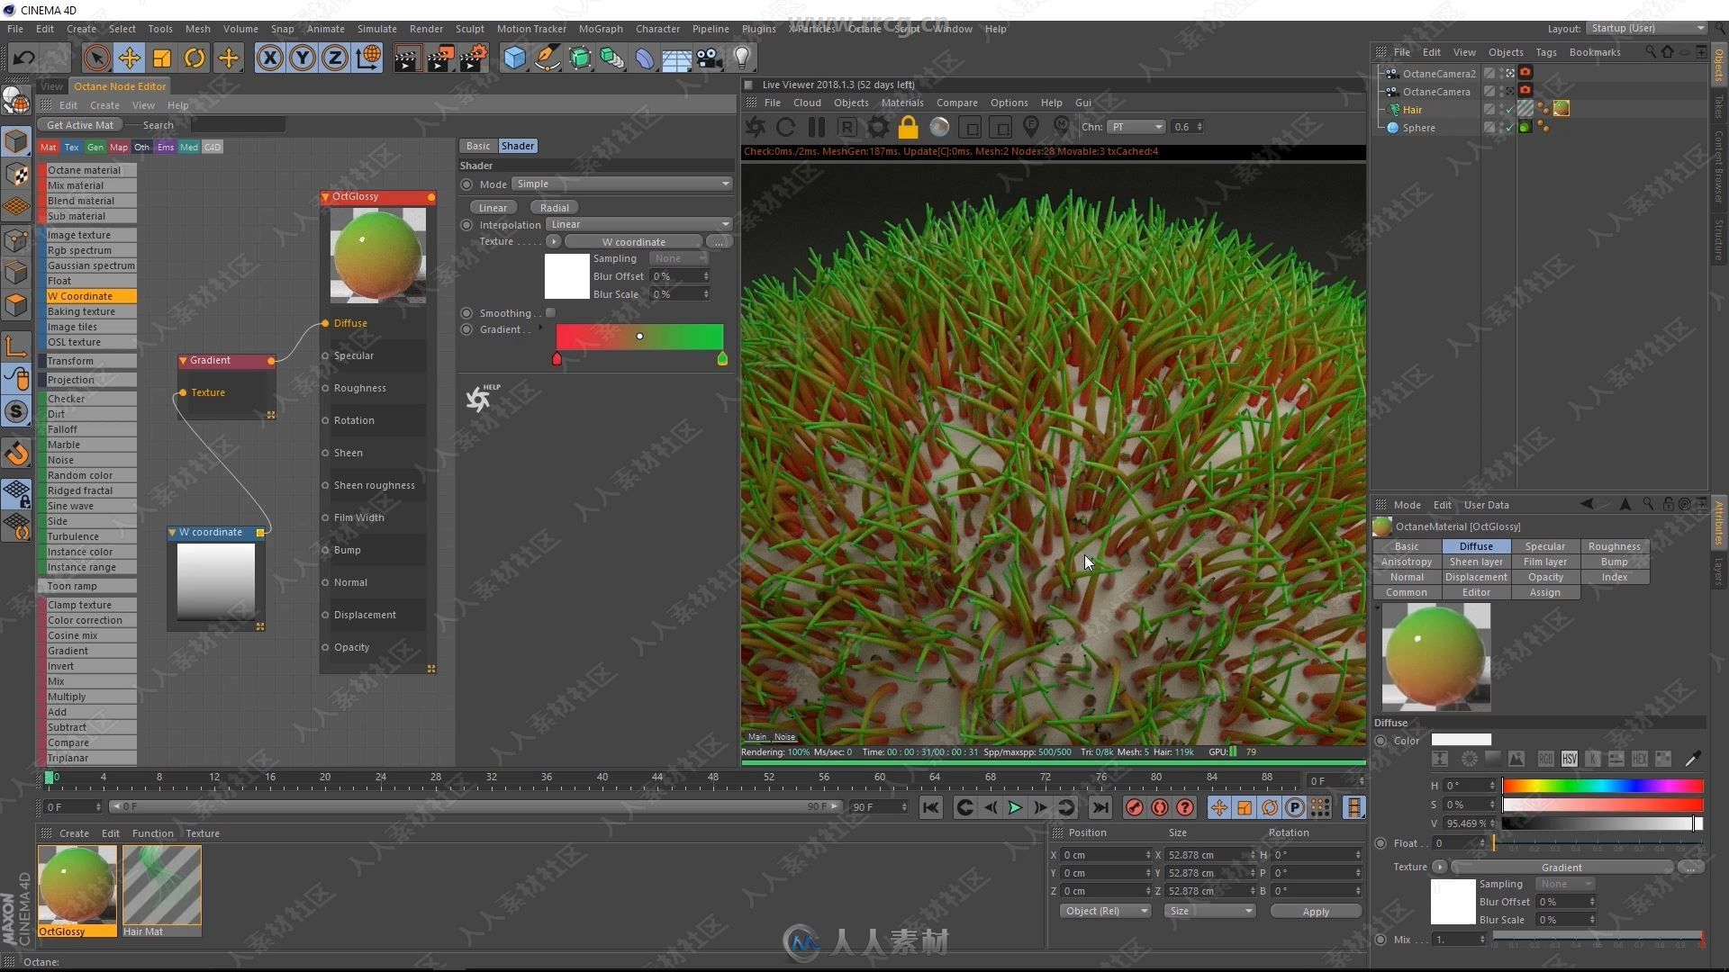1729x972 pixels.
Task: Open the spline Pen tool
Action: pos(547,58)
